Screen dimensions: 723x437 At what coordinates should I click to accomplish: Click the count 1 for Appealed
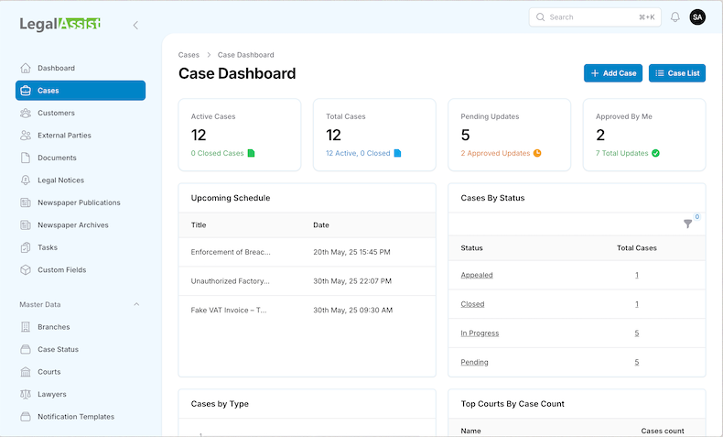coord(637,275)
